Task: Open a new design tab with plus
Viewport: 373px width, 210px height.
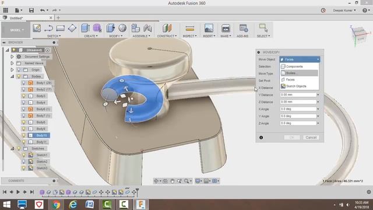Action: pos(58,17)
